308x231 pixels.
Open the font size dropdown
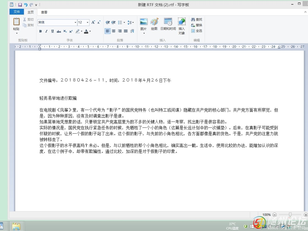88,23
